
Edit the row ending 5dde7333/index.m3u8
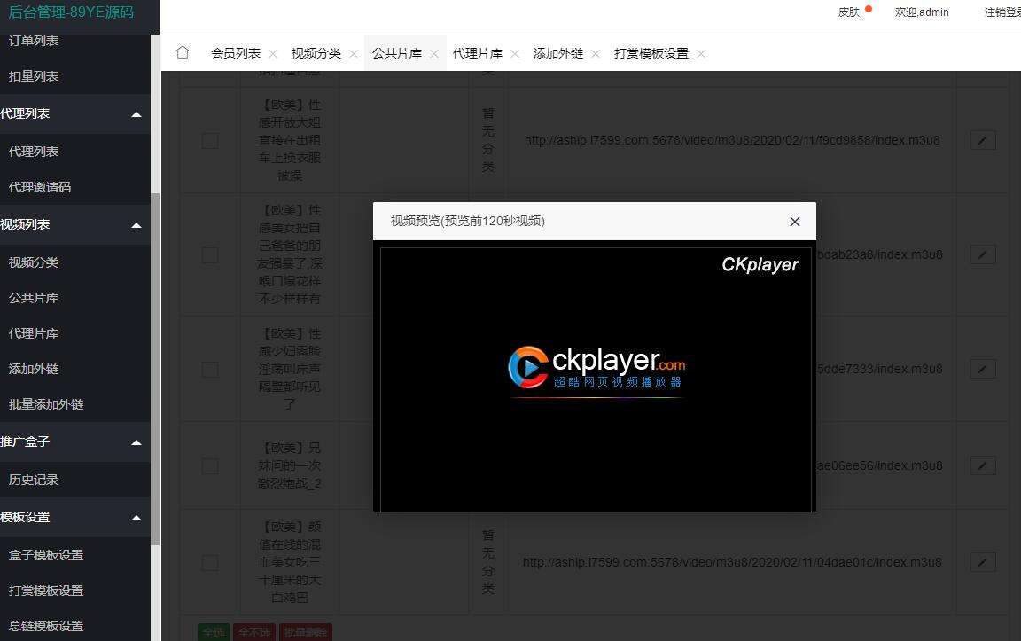coord(983,369)
